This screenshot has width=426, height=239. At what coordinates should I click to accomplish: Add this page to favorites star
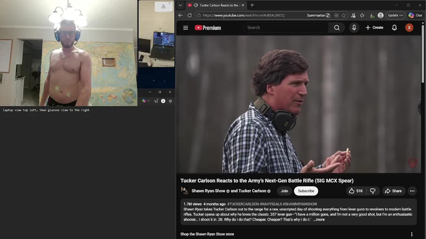coord(344,15)
